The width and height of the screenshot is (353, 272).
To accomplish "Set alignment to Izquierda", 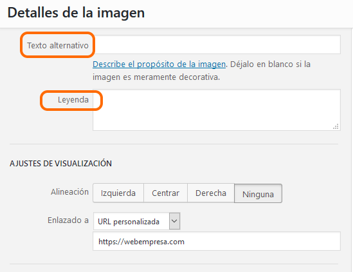I will pos(118,193).
